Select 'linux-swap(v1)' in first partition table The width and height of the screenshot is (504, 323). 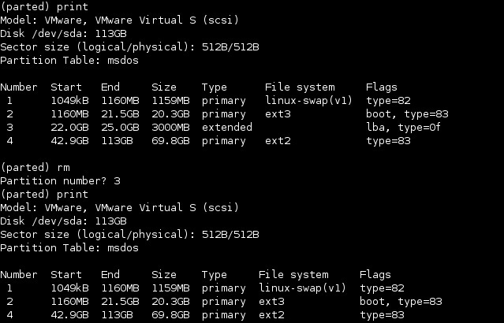308,101
